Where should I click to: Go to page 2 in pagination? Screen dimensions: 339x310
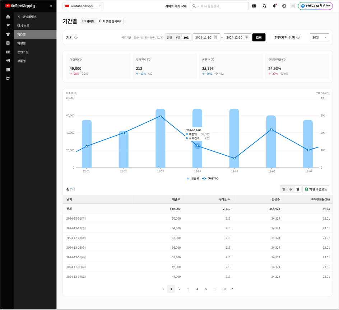[x=180, y=289]
